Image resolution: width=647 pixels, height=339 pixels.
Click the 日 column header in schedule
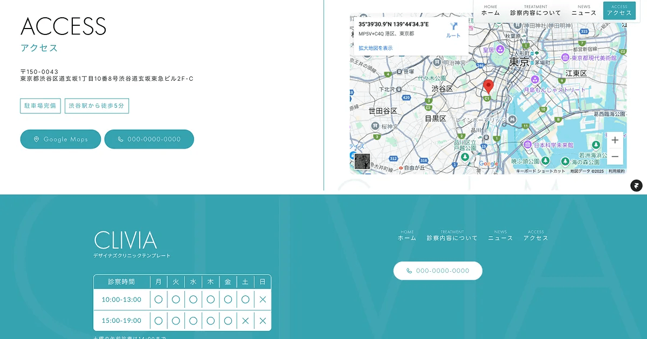coord(263,281)
